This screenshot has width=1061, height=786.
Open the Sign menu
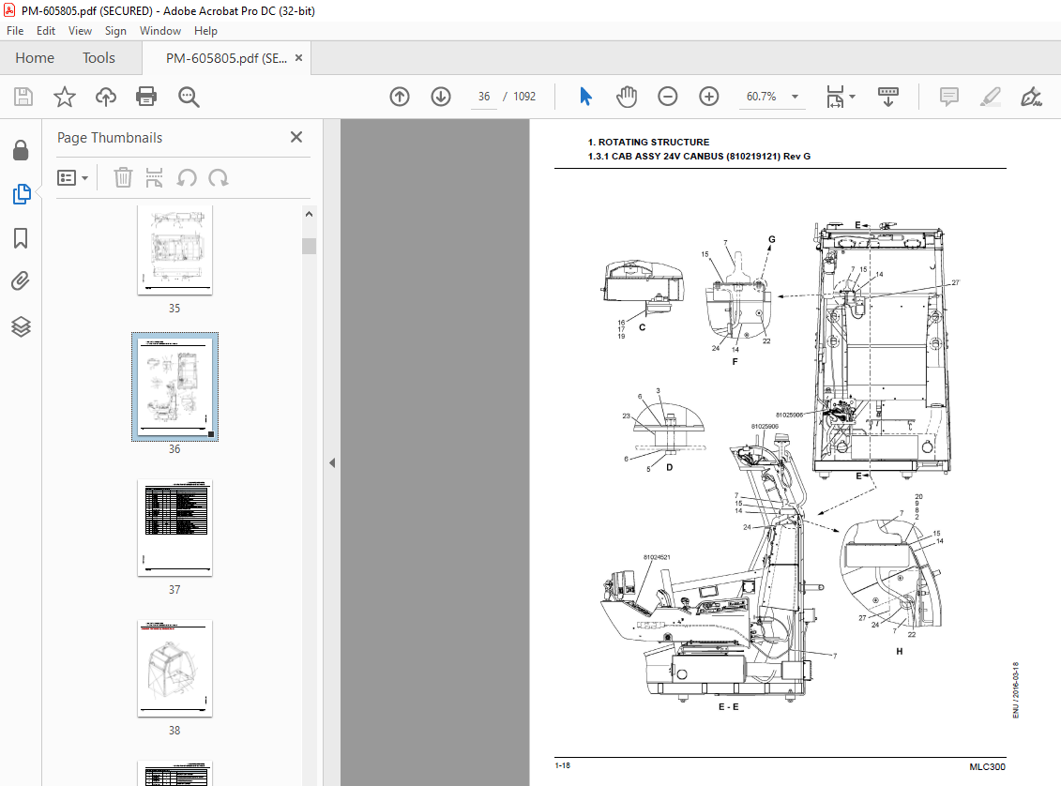pyautogui.click(x=115, y=31)
